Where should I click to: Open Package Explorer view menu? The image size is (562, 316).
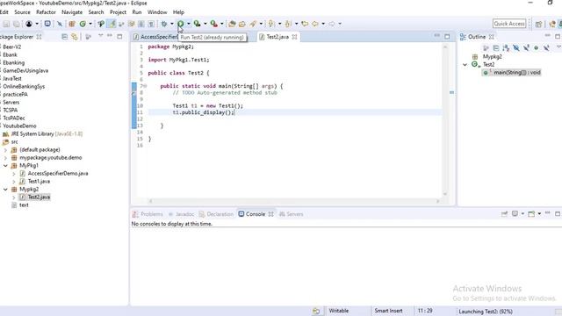(x=101, y=36)
